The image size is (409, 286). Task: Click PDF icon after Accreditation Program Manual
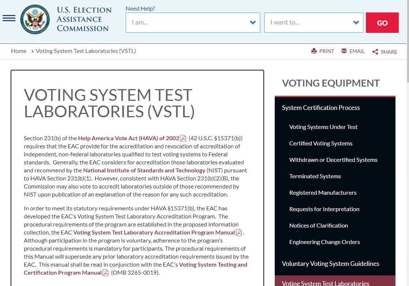(x=239, y=233)
